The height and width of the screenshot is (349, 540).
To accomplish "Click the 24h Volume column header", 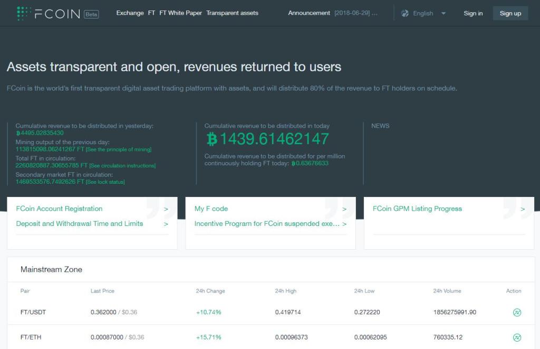I will pos(447,291).
